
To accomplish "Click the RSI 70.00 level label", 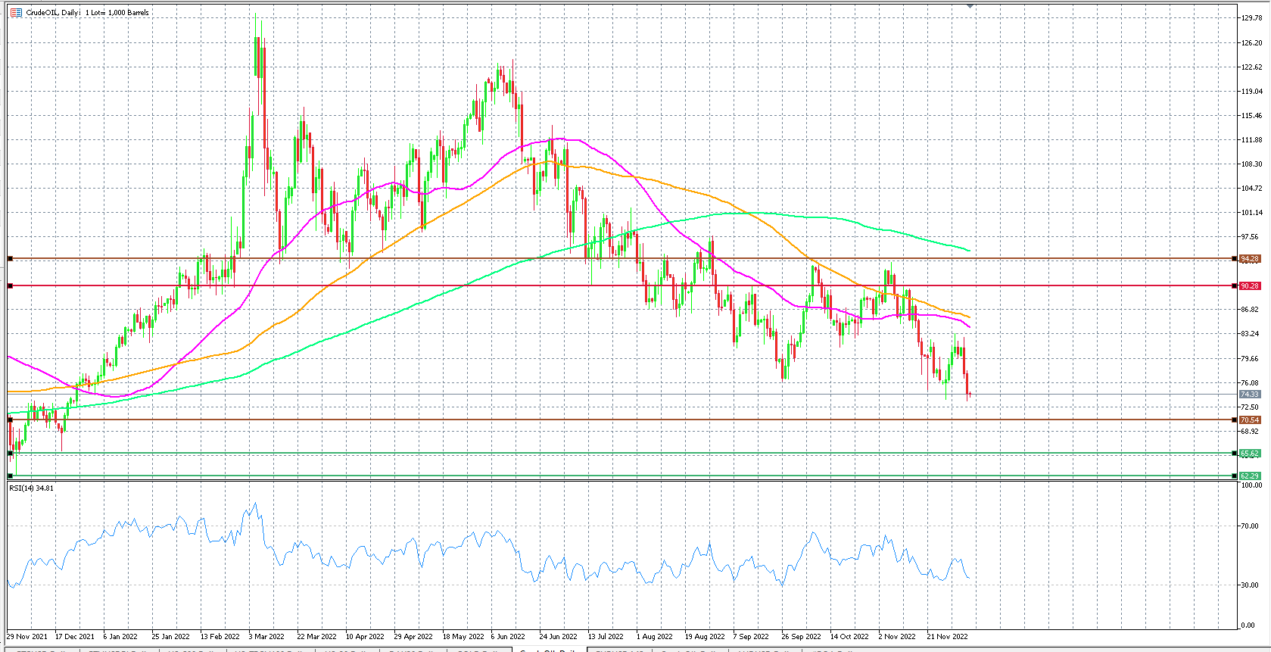I will tap(1250, 526).
